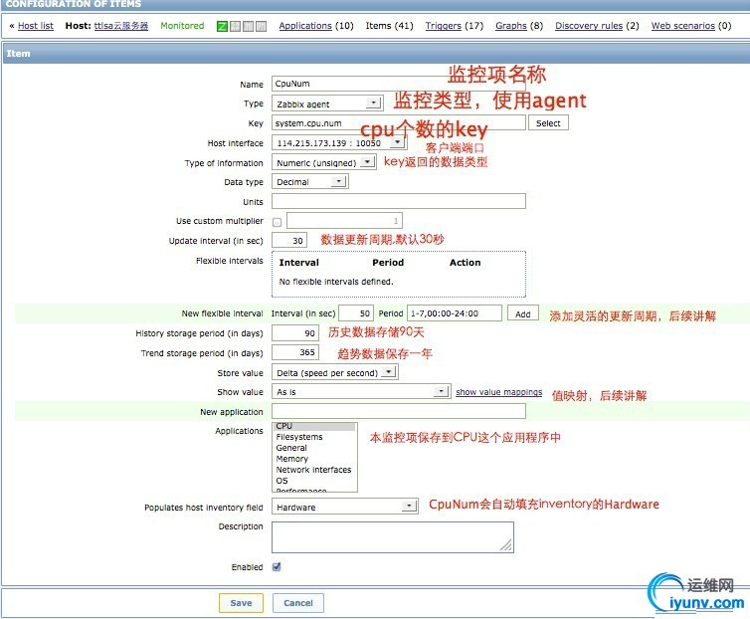Open the Type of information dropdown
The height and width of the screenshot is (619, 750).
click(x=324, y=163)
